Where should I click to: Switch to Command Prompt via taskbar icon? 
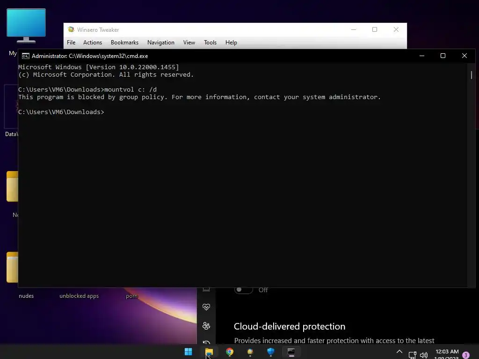point(291,352)
